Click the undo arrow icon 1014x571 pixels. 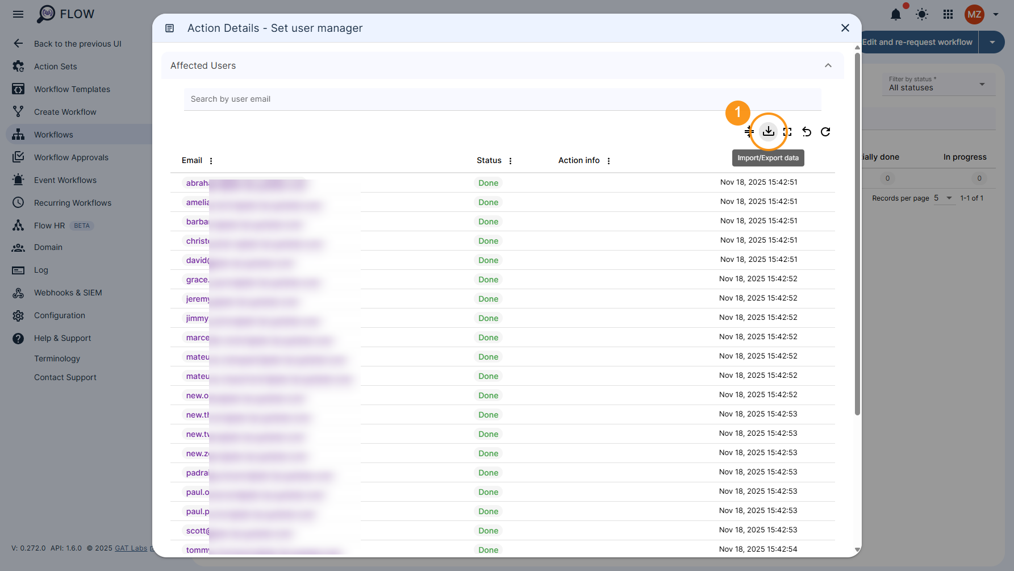(x=807, y=131)
